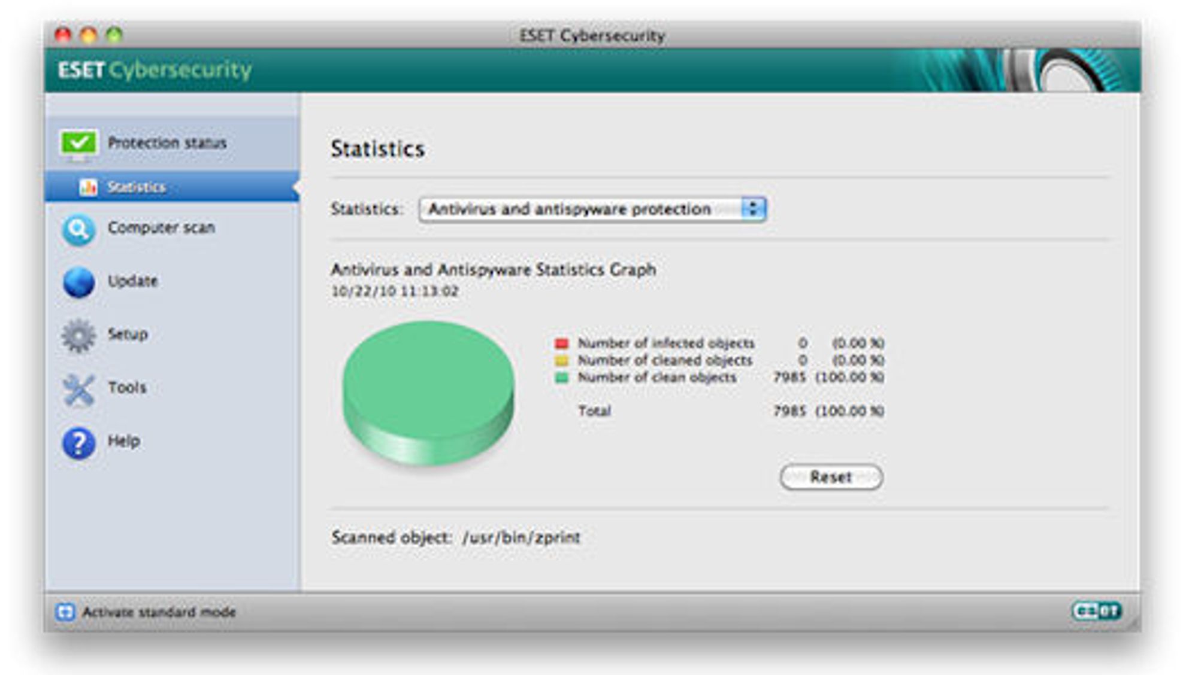Click the blue globe Update icon
This screenshot has width=1198, height=675.
tap(78, 282)
